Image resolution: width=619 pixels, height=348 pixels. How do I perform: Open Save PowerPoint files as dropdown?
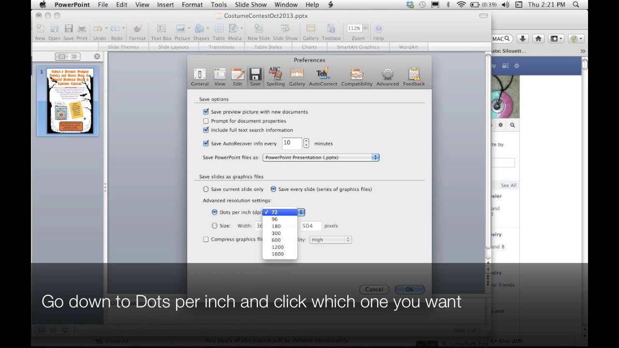[321, 158]
